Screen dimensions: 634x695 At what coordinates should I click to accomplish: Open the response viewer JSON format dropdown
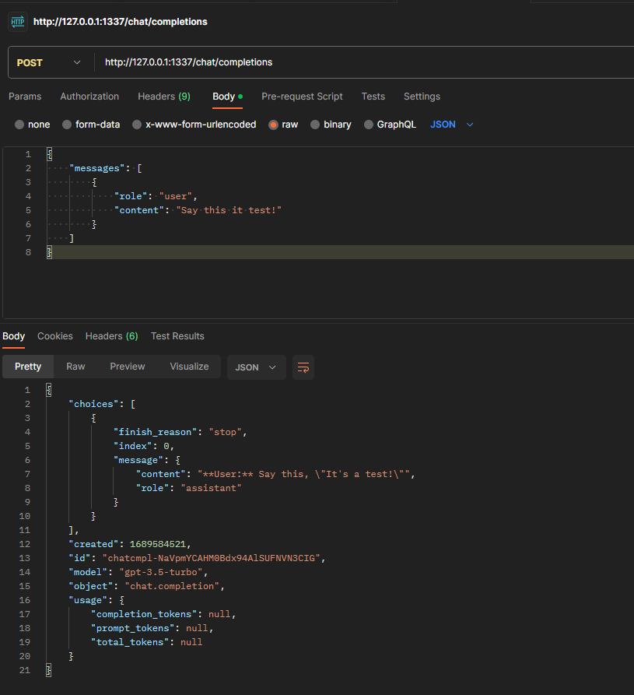click(256, 367)
